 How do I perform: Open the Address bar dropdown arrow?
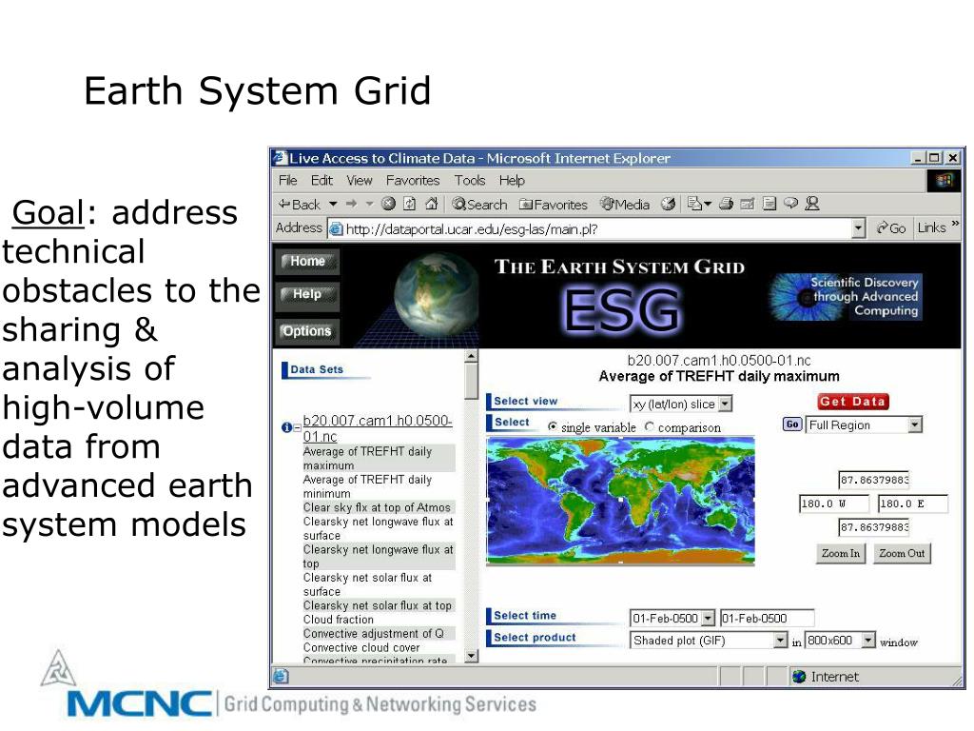coord(858,228)
